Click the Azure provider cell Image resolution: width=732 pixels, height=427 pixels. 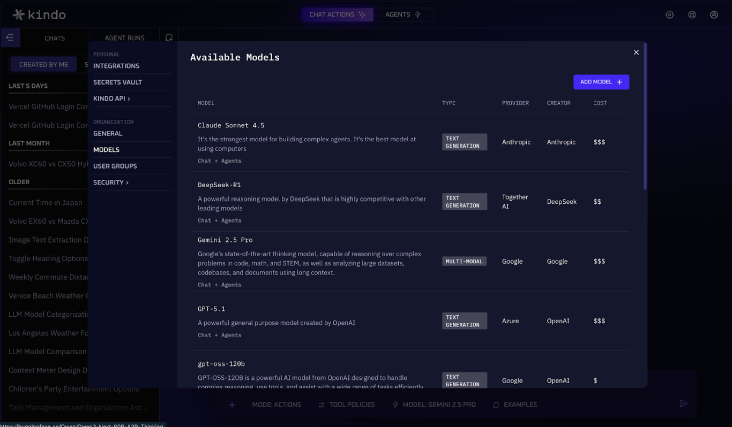[x=510, y=321]
